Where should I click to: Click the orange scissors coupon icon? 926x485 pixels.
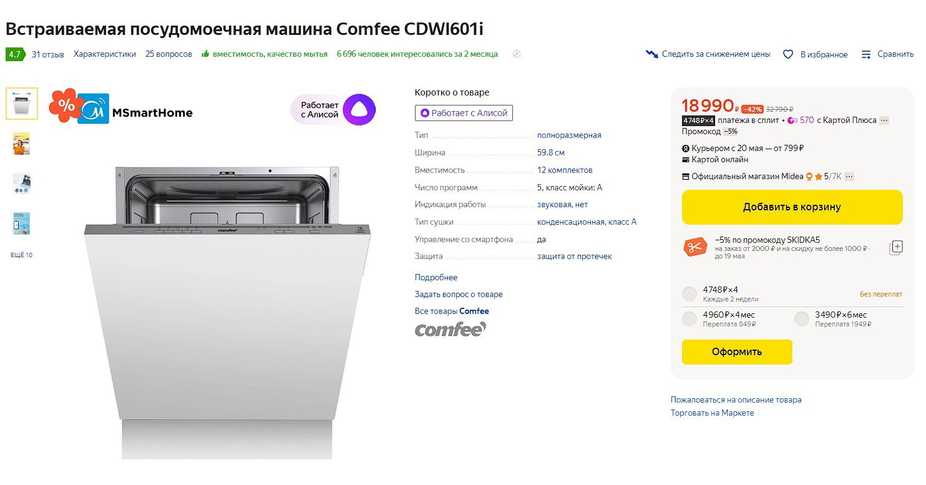695,247
